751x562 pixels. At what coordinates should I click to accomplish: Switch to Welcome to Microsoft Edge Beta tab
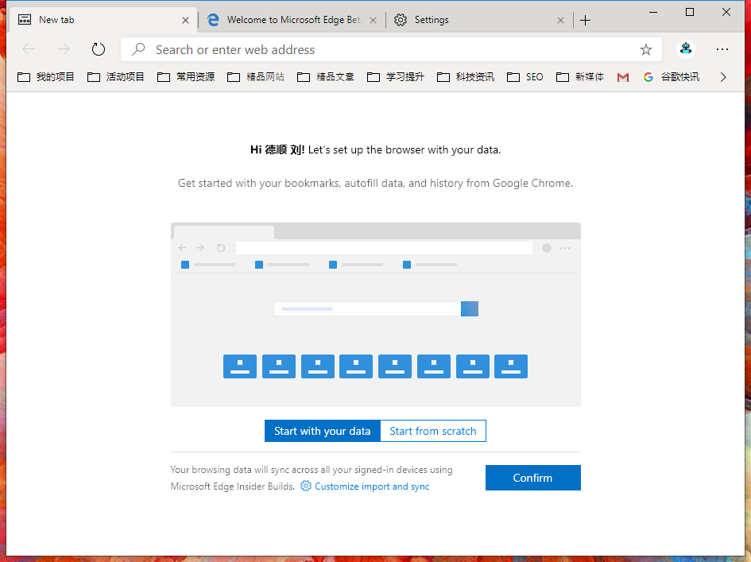click(291, 20)
